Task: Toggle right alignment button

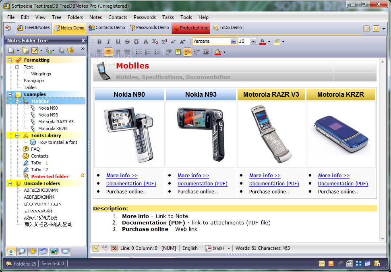Action: 118,52
